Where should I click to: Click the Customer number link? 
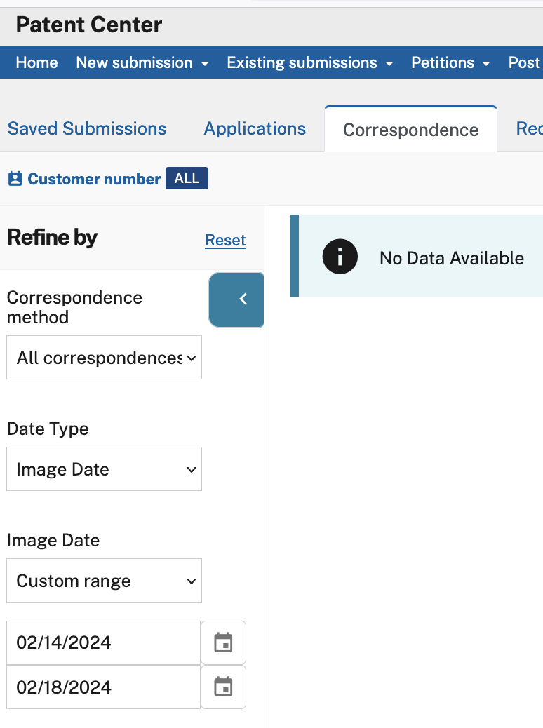tap(94, 179)
